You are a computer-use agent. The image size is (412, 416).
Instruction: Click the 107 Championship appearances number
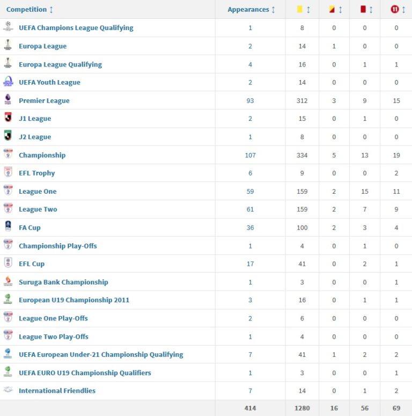[250, 155]
